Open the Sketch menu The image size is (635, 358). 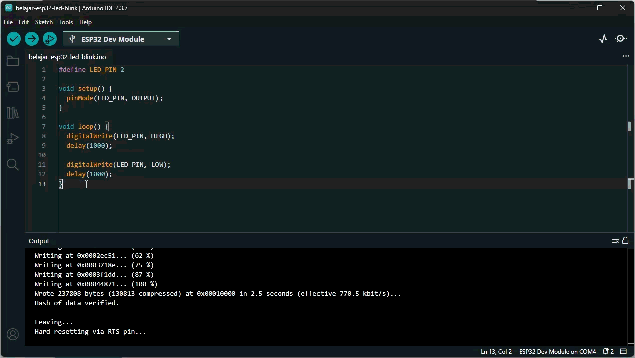click(44, 22)
